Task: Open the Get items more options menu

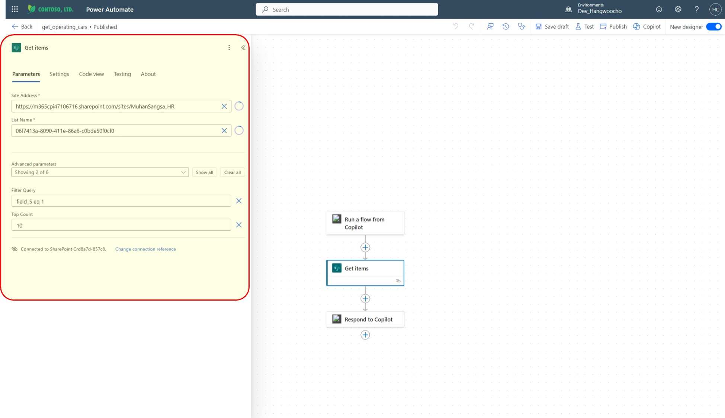Action: pos(229,48)
